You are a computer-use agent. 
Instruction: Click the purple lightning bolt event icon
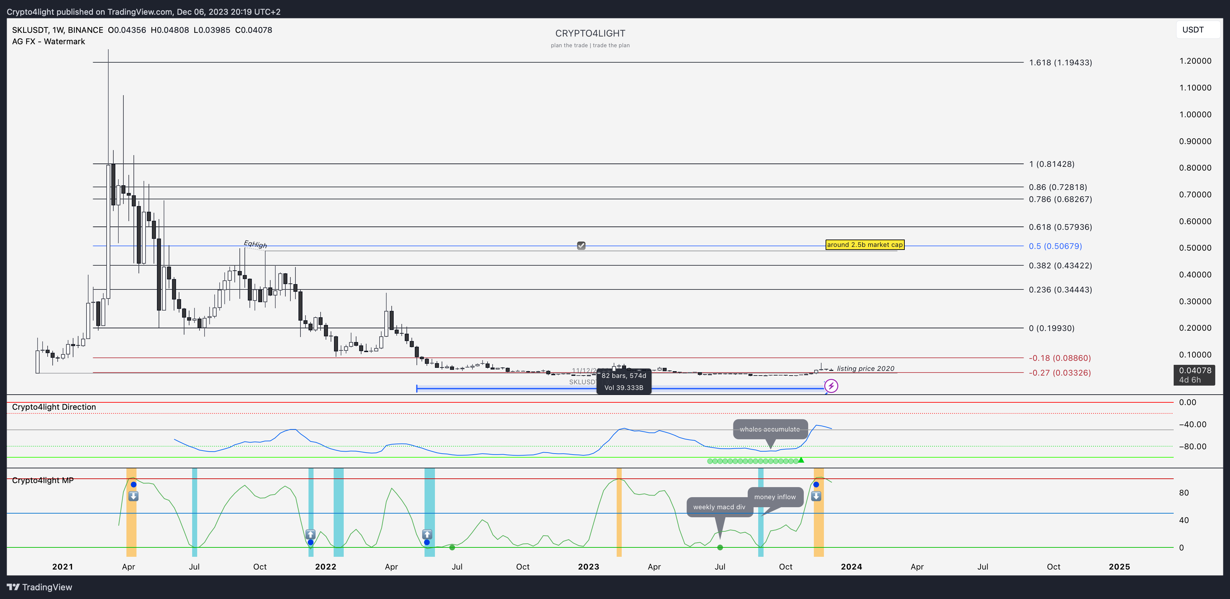[x=831, y=386]
